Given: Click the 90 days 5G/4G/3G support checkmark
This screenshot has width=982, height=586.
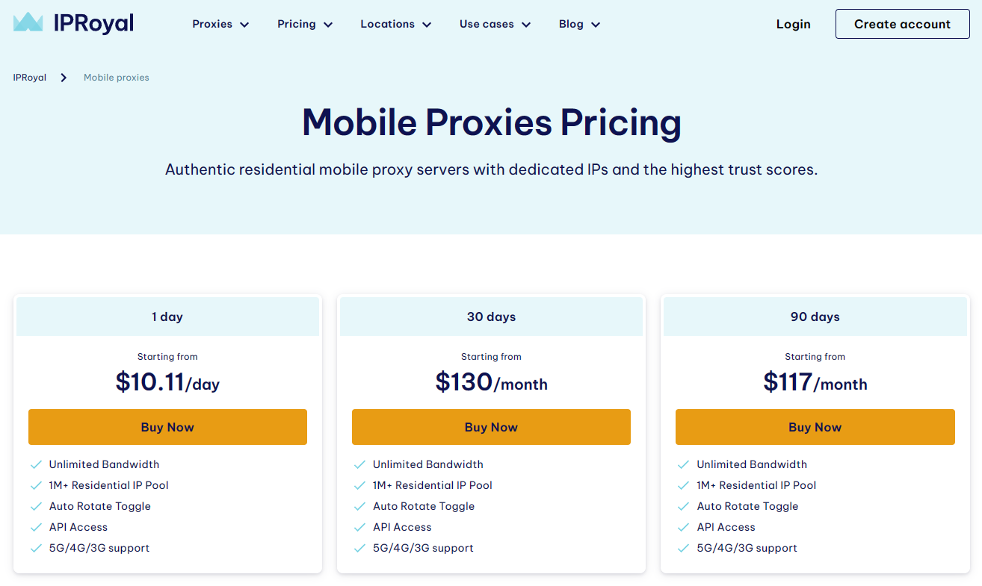Looking at the screenshot, I should pos(683,548).
